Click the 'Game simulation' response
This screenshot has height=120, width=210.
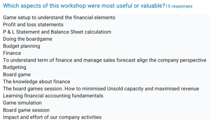(x=22, y=103)
